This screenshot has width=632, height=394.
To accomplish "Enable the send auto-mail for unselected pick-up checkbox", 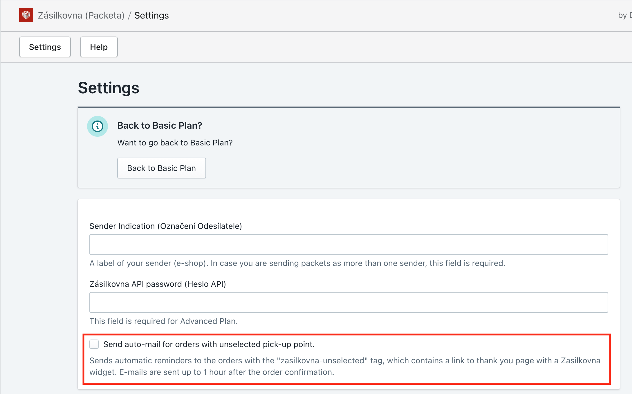I will point(94,344).
